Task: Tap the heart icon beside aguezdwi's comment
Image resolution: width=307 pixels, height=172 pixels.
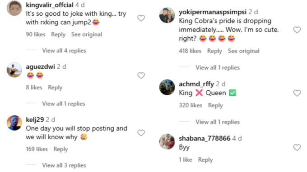Action: (141, 75)
